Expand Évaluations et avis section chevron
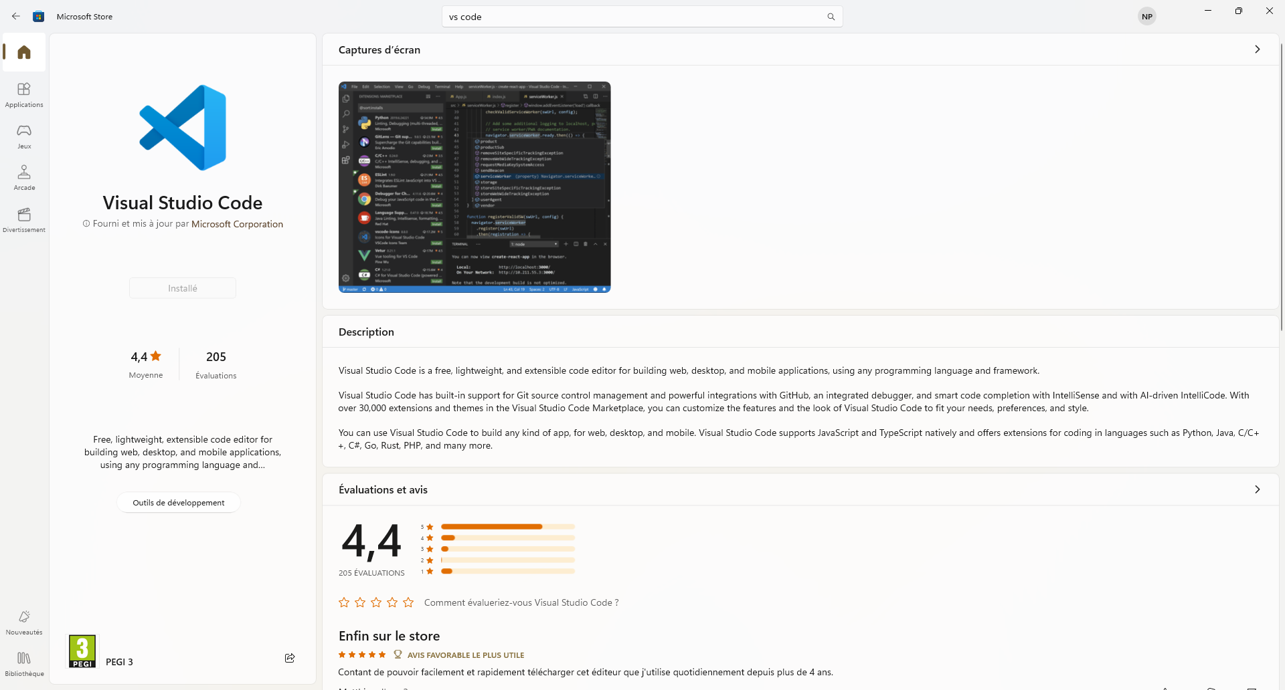 click(x=1257, y=489)
